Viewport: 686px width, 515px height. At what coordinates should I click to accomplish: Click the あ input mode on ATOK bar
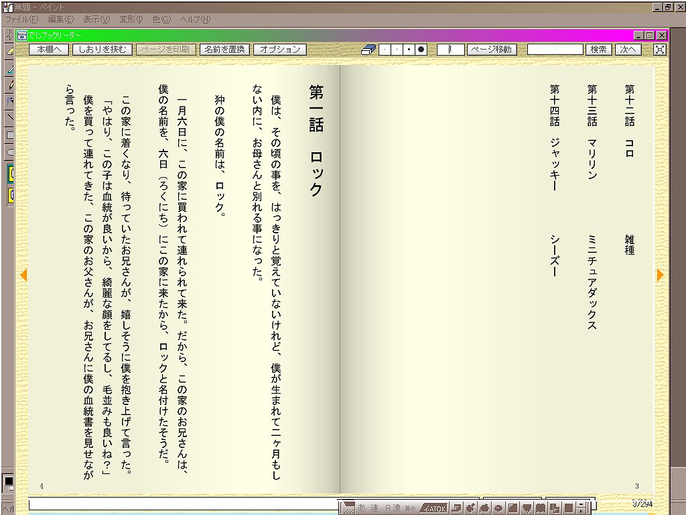[x=362, y=508]
